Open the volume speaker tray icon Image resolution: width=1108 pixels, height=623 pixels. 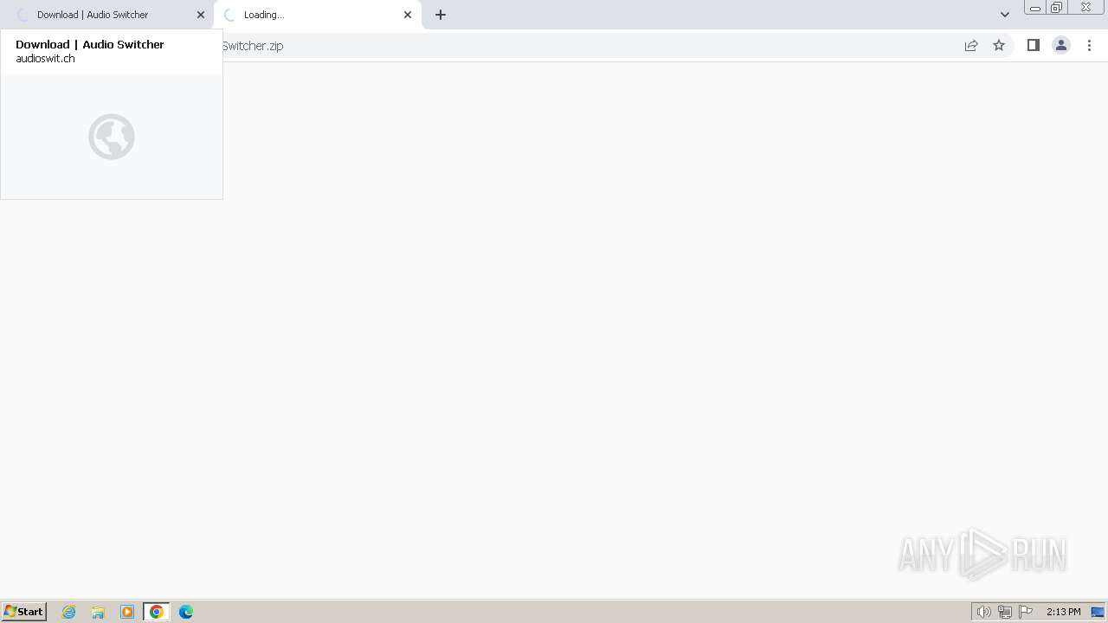tap(984, 612)
